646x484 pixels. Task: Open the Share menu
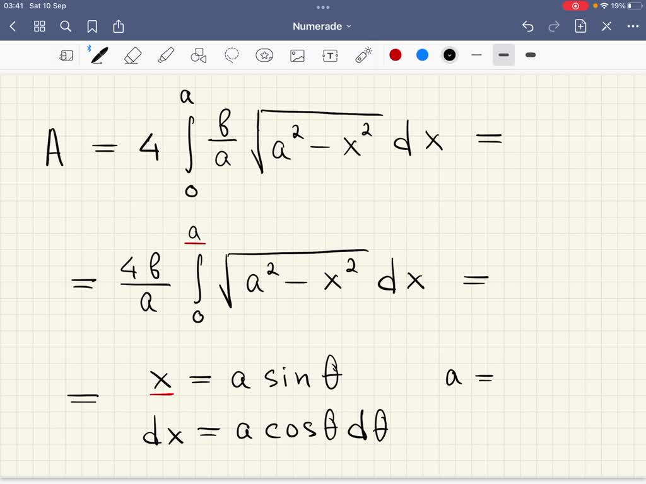click(x=119, y=26)
